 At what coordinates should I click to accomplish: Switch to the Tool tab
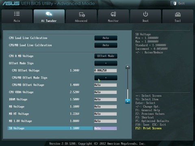(178, 16)
